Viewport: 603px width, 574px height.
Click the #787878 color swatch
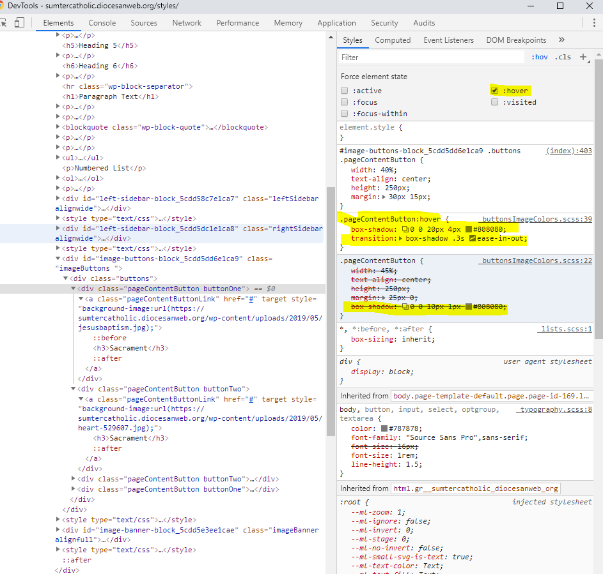coord(384,428)
